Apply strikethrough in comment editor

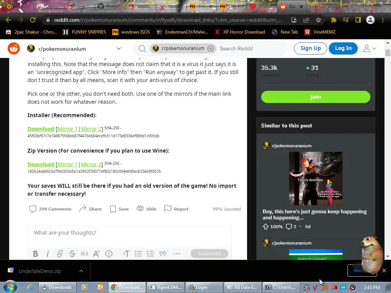click(x=72, y=254)
